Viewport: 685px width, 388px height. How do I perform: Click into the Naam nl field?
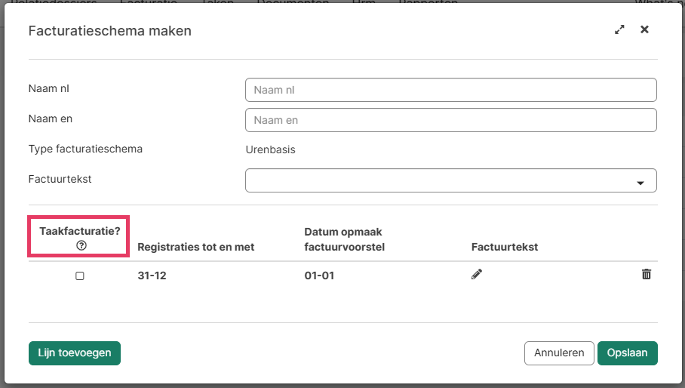coord(450,90)
